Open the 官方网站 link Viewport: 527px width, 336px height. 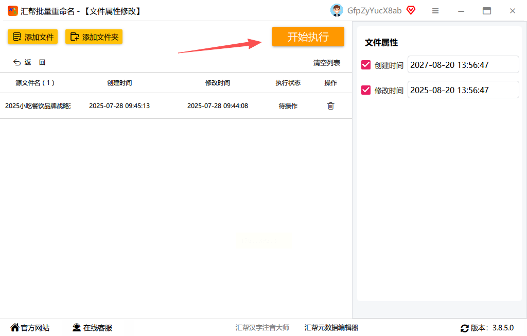(x=30, y=328)
